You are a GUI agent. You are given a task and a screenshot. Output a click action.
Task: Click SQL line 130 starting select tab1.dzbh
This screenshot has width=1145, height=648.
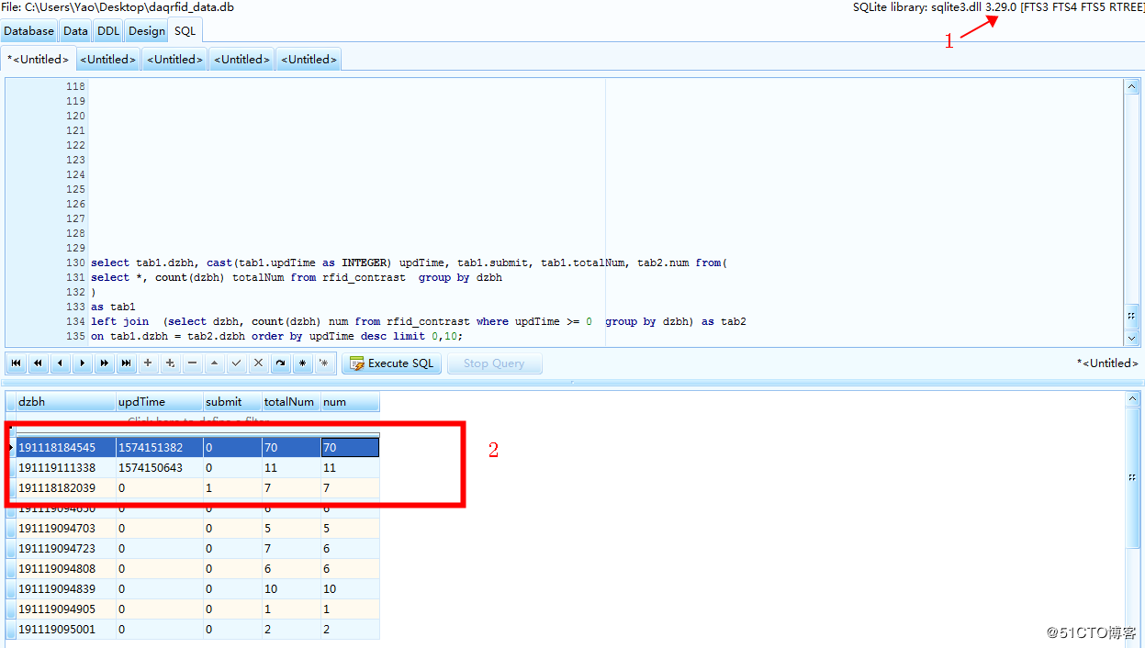pyautogui.click(x=410, y=263)
